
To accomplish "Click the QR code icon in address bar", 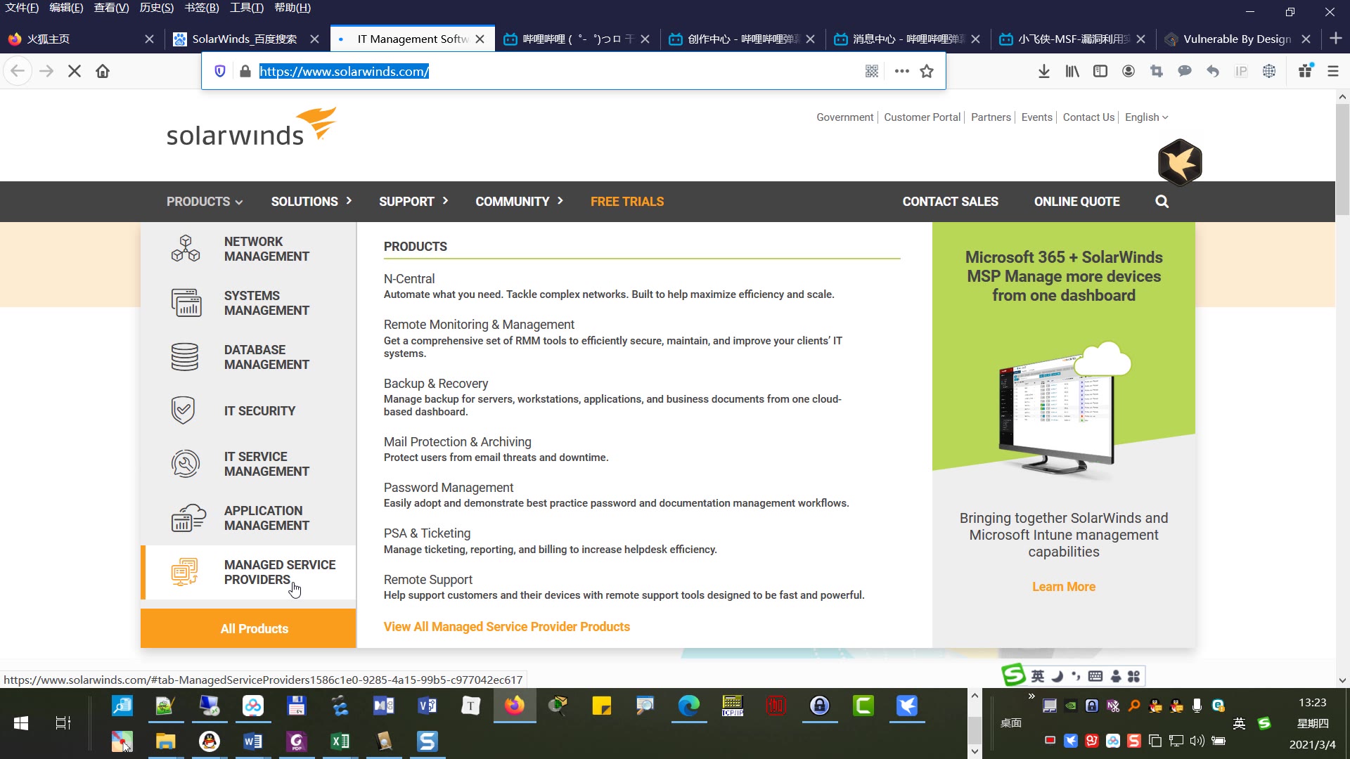I will pos(872,71).
